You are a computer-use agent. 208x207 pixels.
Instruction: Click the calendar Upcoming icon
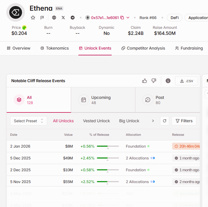pyautogui.click(x=84, y=100)
